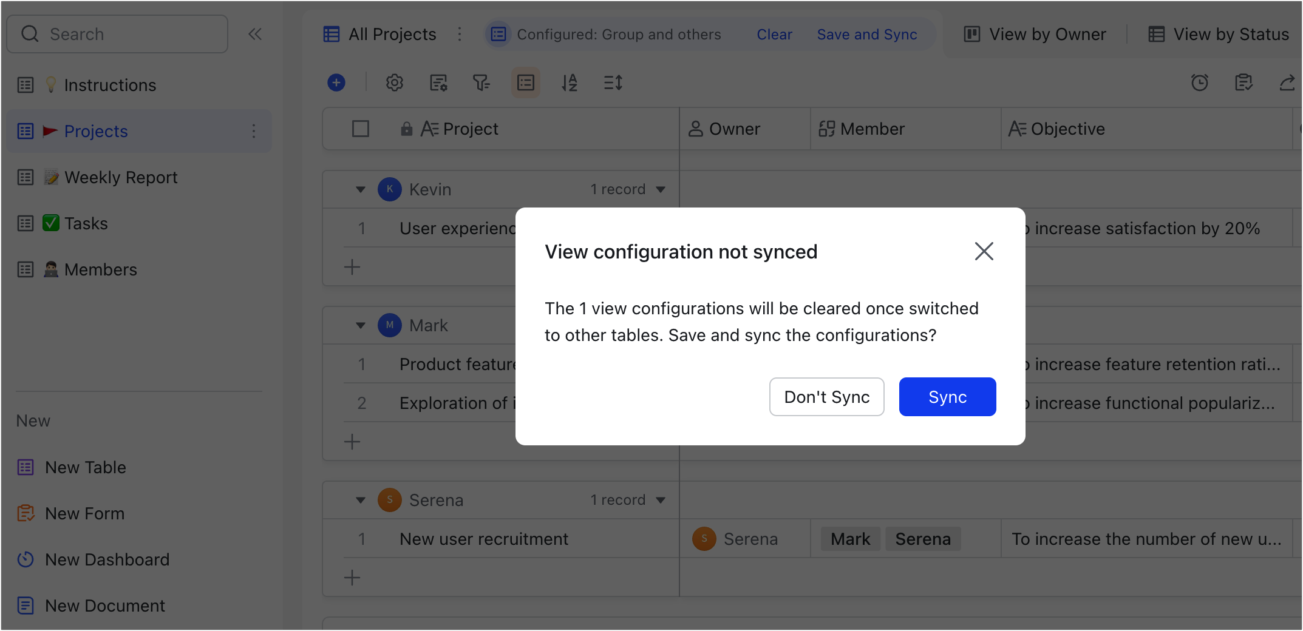The height and width of the screenshot is (631, 1303).
Task: Open the reminder clock icon
Action: click(x=1200, y=83)
